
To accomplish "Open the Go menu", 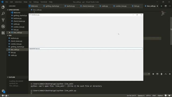I will click(x=30, y=2).
